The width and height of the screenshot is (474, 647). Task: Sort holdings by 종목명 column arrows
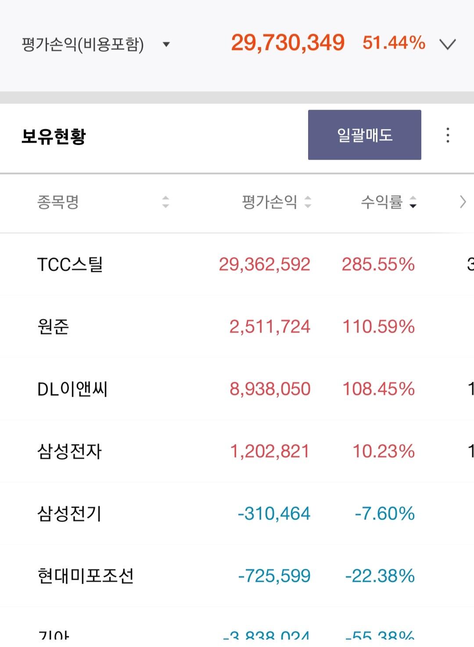coord(165,202)
